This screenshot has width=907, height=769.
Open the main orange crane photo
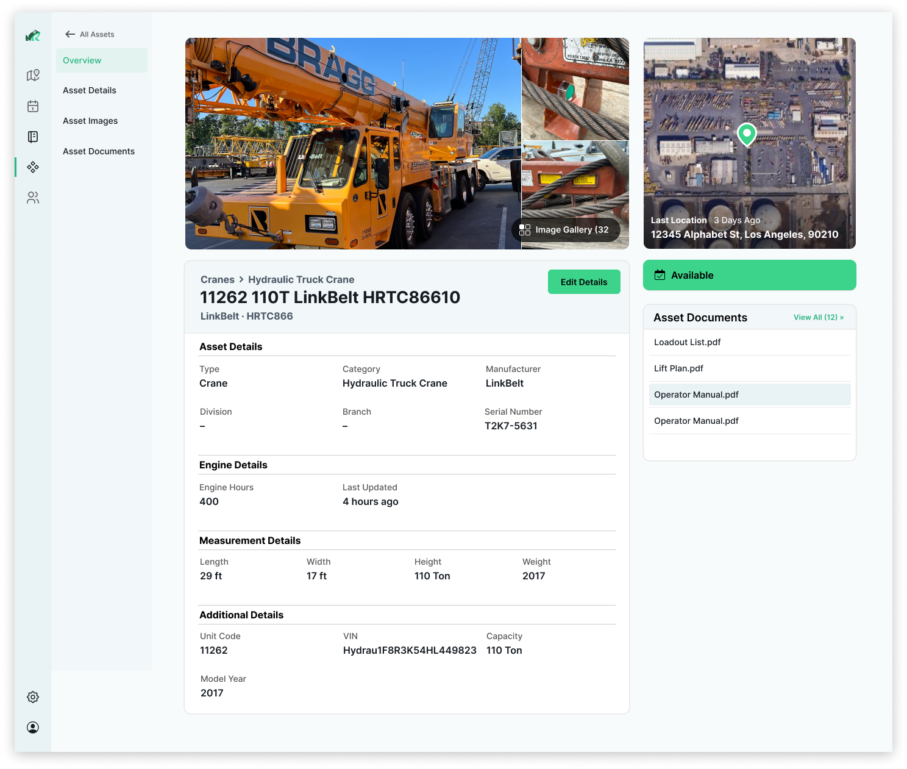click(x=353, y=143)
